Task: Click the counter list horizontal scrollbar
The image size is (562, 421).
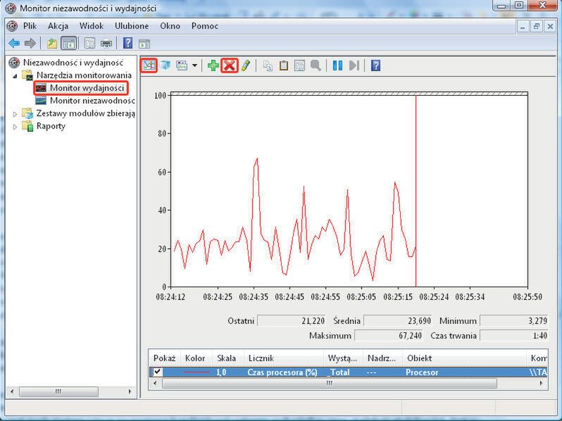Action: pyautogui.click(x=327, y=384)
